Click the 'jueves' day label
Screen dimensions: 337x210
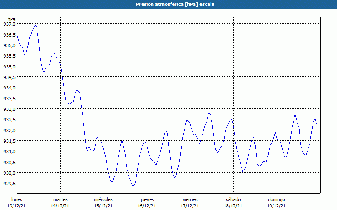147,200
